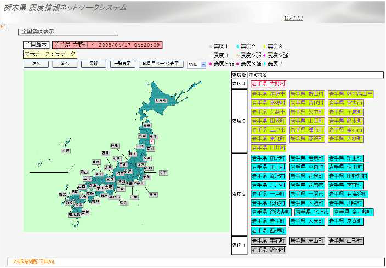Select 沖縄 label on the map
386x268 pixels.
coord(66,151)
